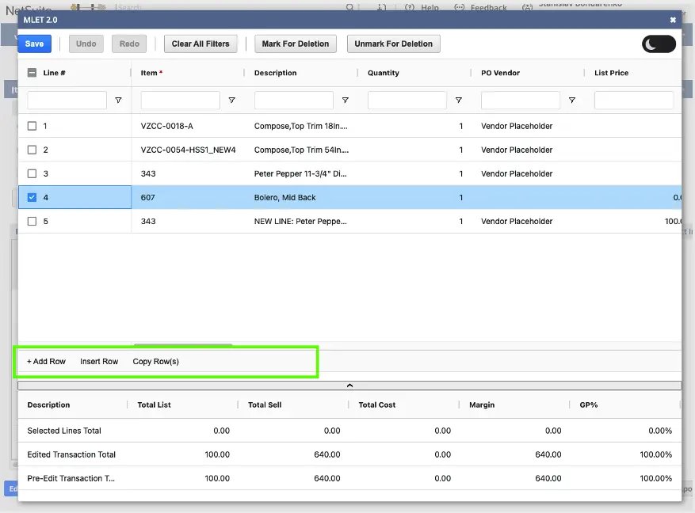Uncheck the checkbox for line 4
695x513 pixels.
(32, 197)
